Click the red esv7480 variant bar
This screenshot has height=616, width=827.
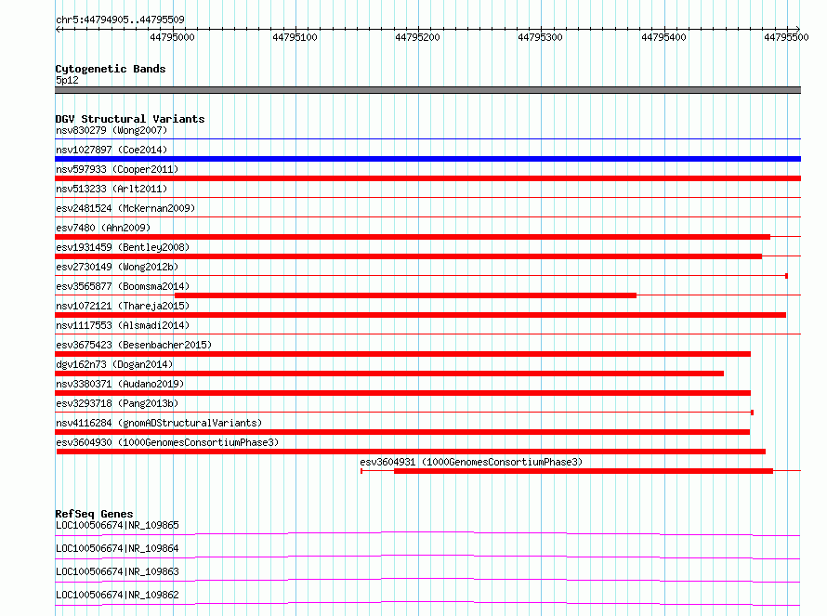pos(413,237)
